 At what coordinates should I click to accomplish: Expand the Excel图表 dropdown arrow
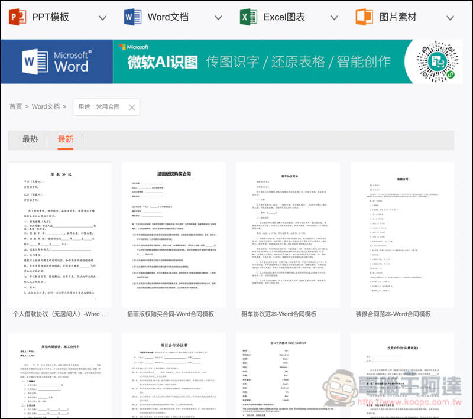334,18
